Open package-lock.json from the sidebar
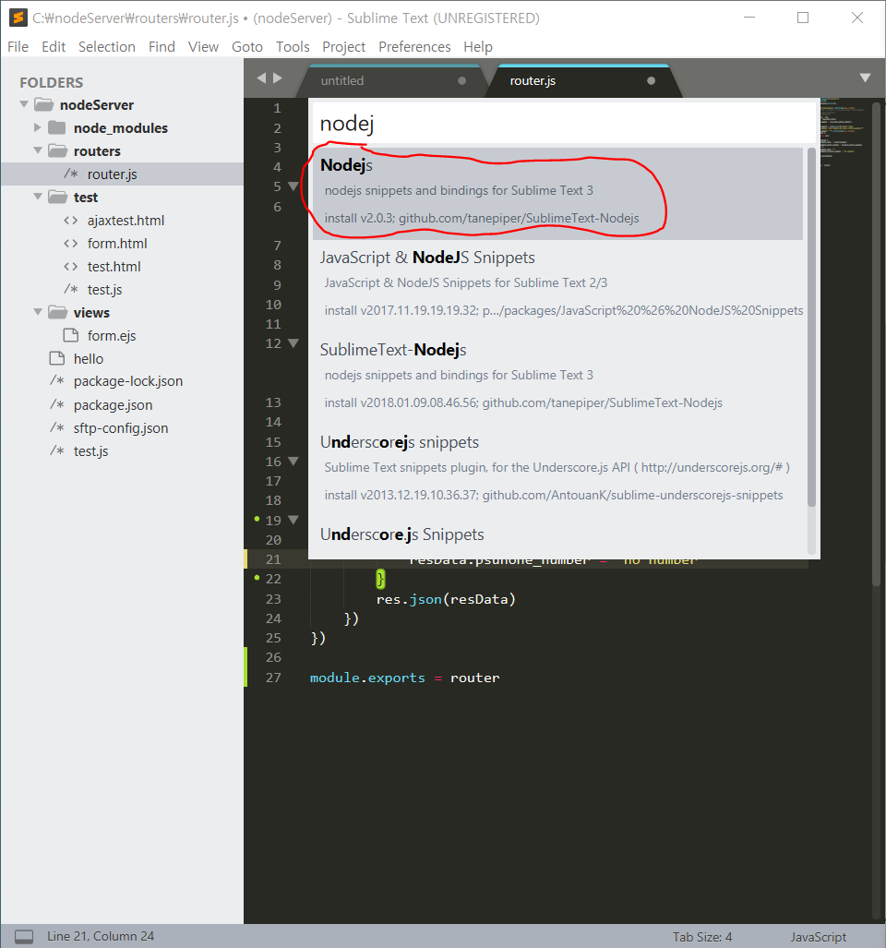 point(128,381)
